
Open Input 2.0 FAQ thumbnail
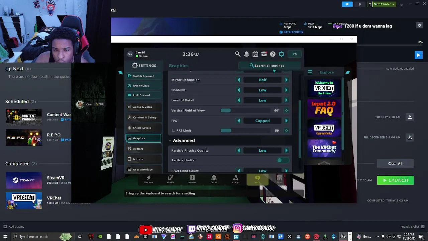[x=324, y=108]
